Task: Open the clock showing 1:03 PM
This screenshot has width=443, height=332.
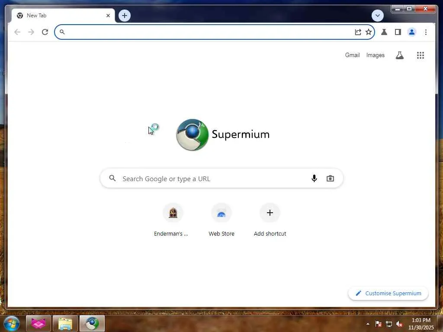Action: click(421, 324)
